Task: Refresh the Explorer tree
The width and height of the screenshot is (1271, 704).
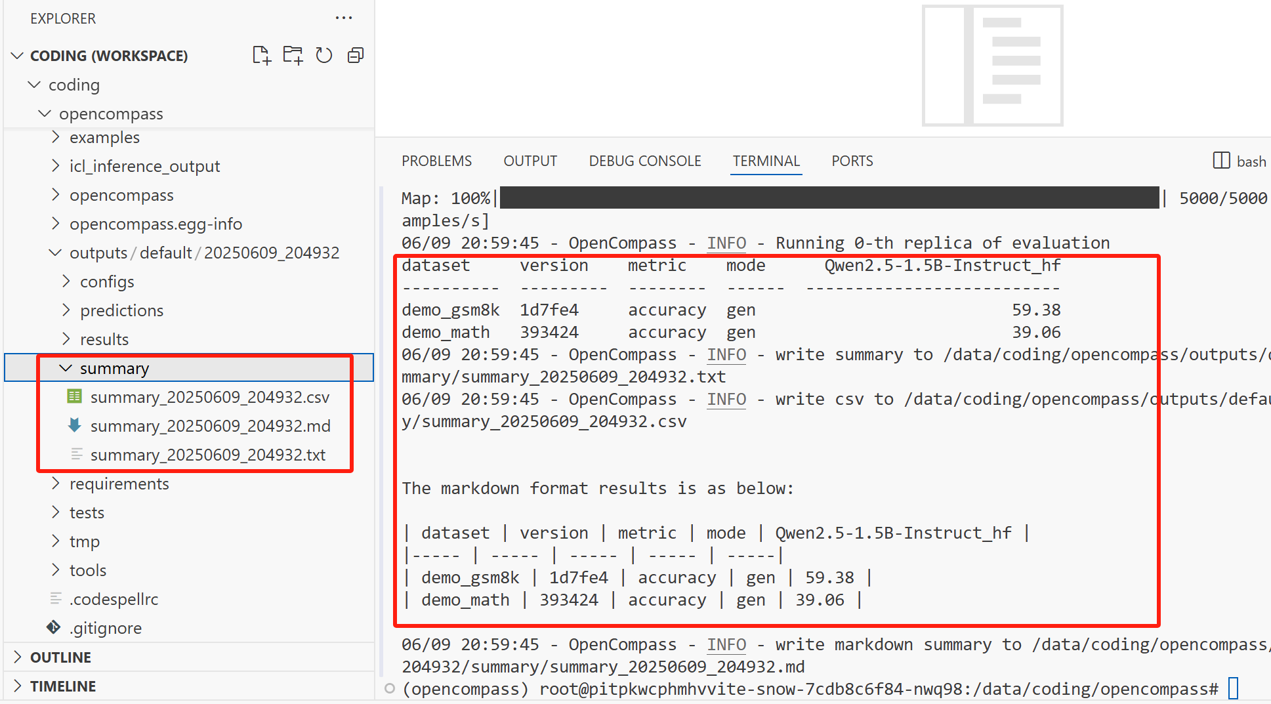Action: point(324,55)
